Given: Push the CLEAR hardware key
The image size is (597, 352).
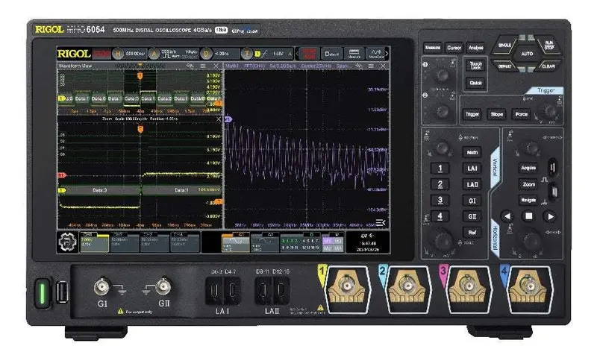Looking at the screenshot, I should [548, 66].
